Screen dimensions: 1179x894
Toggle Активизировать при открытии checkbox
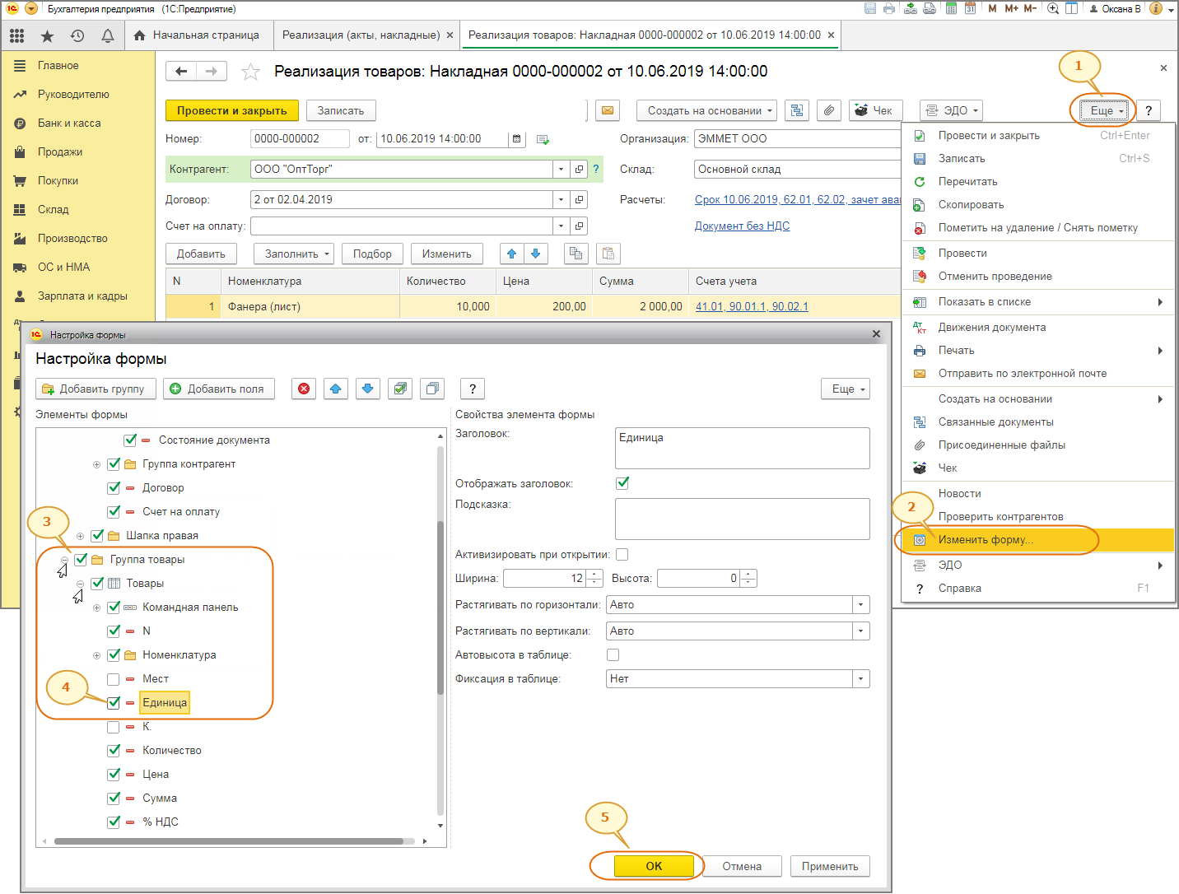(x=622, y=555)
